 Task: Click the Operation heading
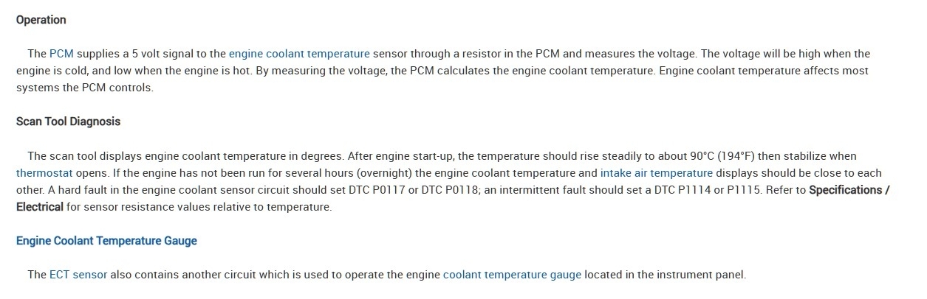(41, 20)
